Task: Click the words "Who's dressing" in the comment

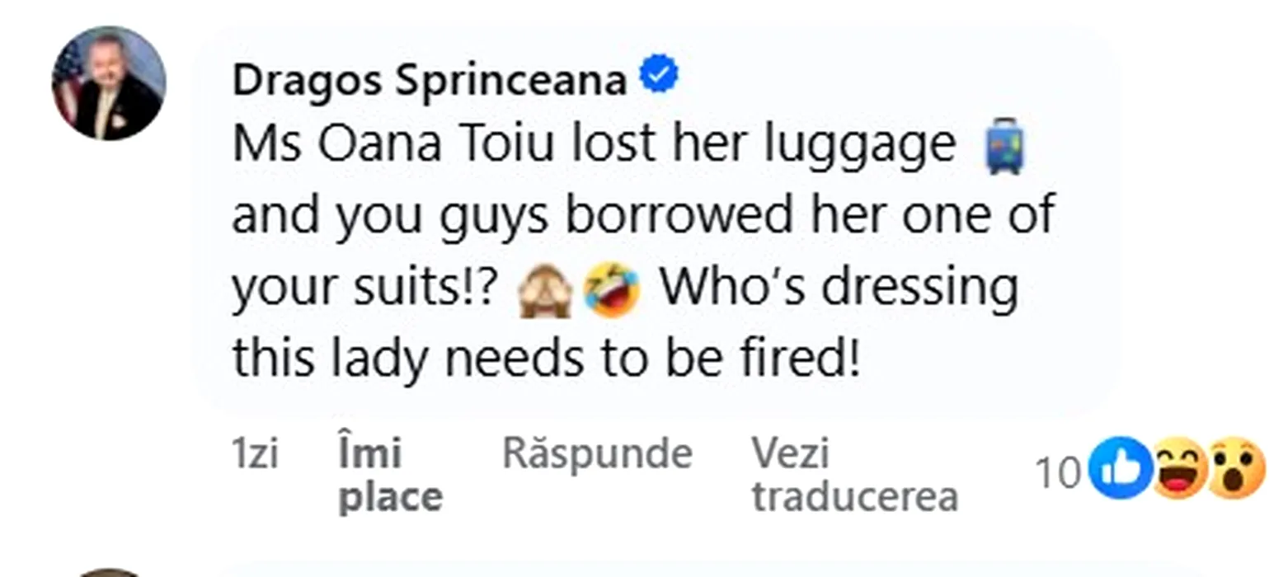Action: (x=839, y=288)
